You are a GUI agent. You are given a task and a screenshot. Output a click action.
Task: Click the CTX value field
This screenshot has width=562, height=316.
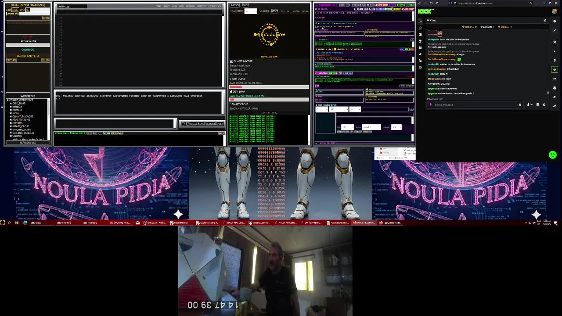[15, 10]
